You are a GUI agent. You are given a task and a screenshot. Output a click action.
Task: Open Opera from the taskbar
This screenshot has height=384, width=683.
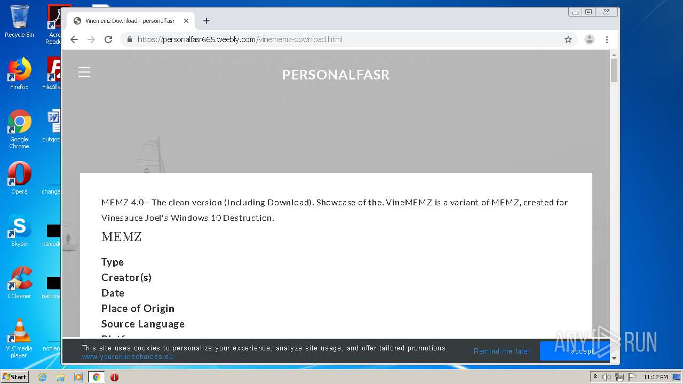point(114,377)
